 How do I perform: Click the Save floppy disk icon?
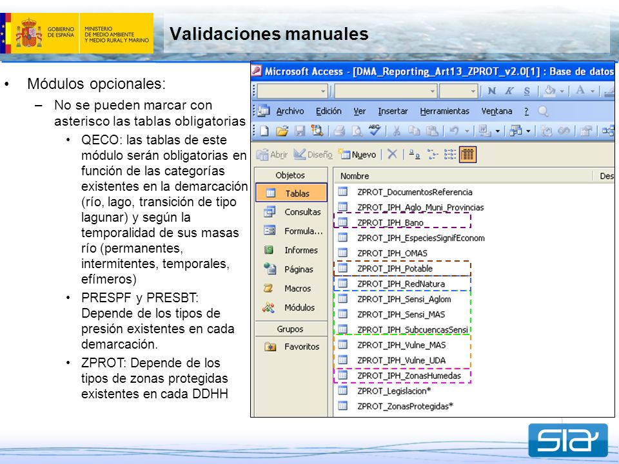coord(300,131)
